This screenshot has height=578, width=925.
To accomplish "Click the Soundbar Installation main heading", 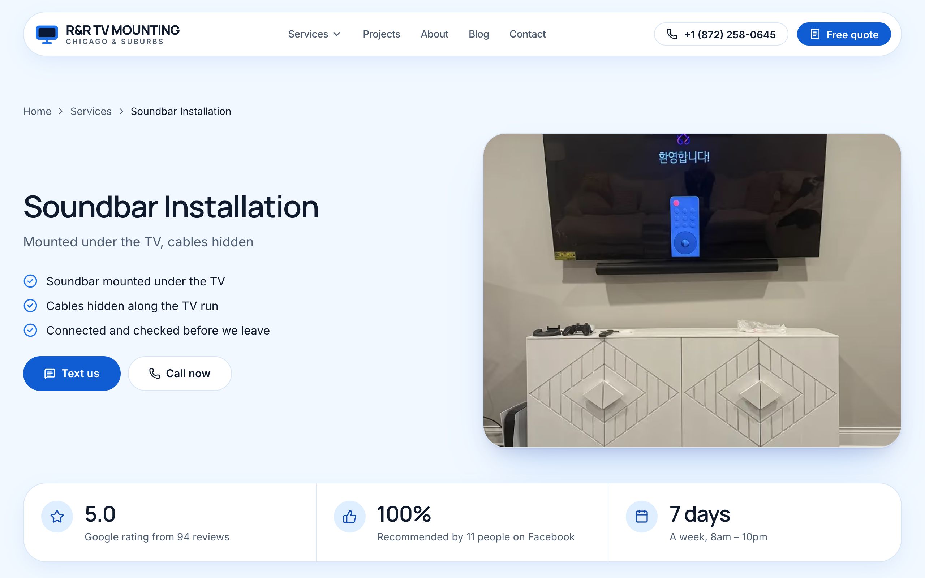I will (171, 207).
